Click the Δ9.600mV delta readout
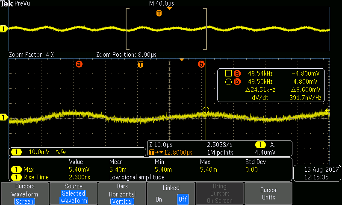The width and height of the screenshot is (342, 205). click(306, 90)
